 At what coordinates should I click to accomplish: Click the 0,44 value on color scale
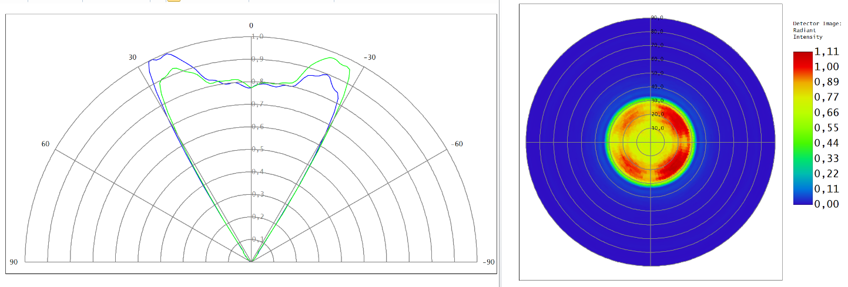826,143
